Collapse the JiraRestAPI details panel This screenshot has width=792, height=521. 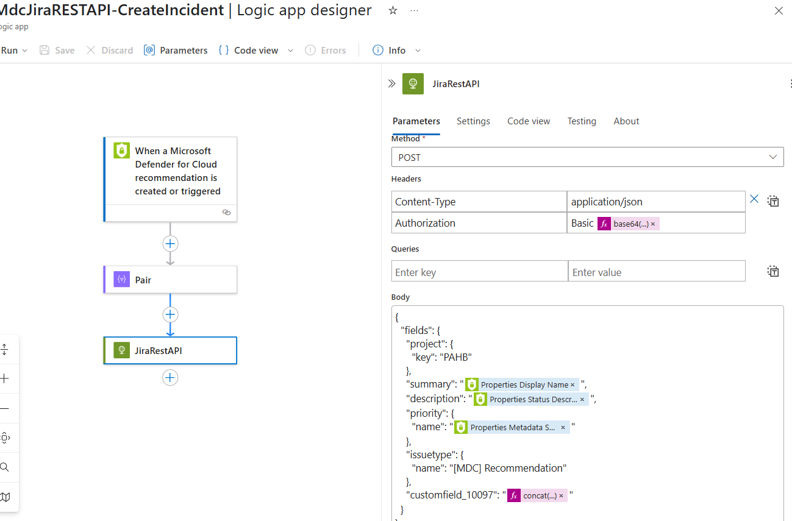pos(392,83)
